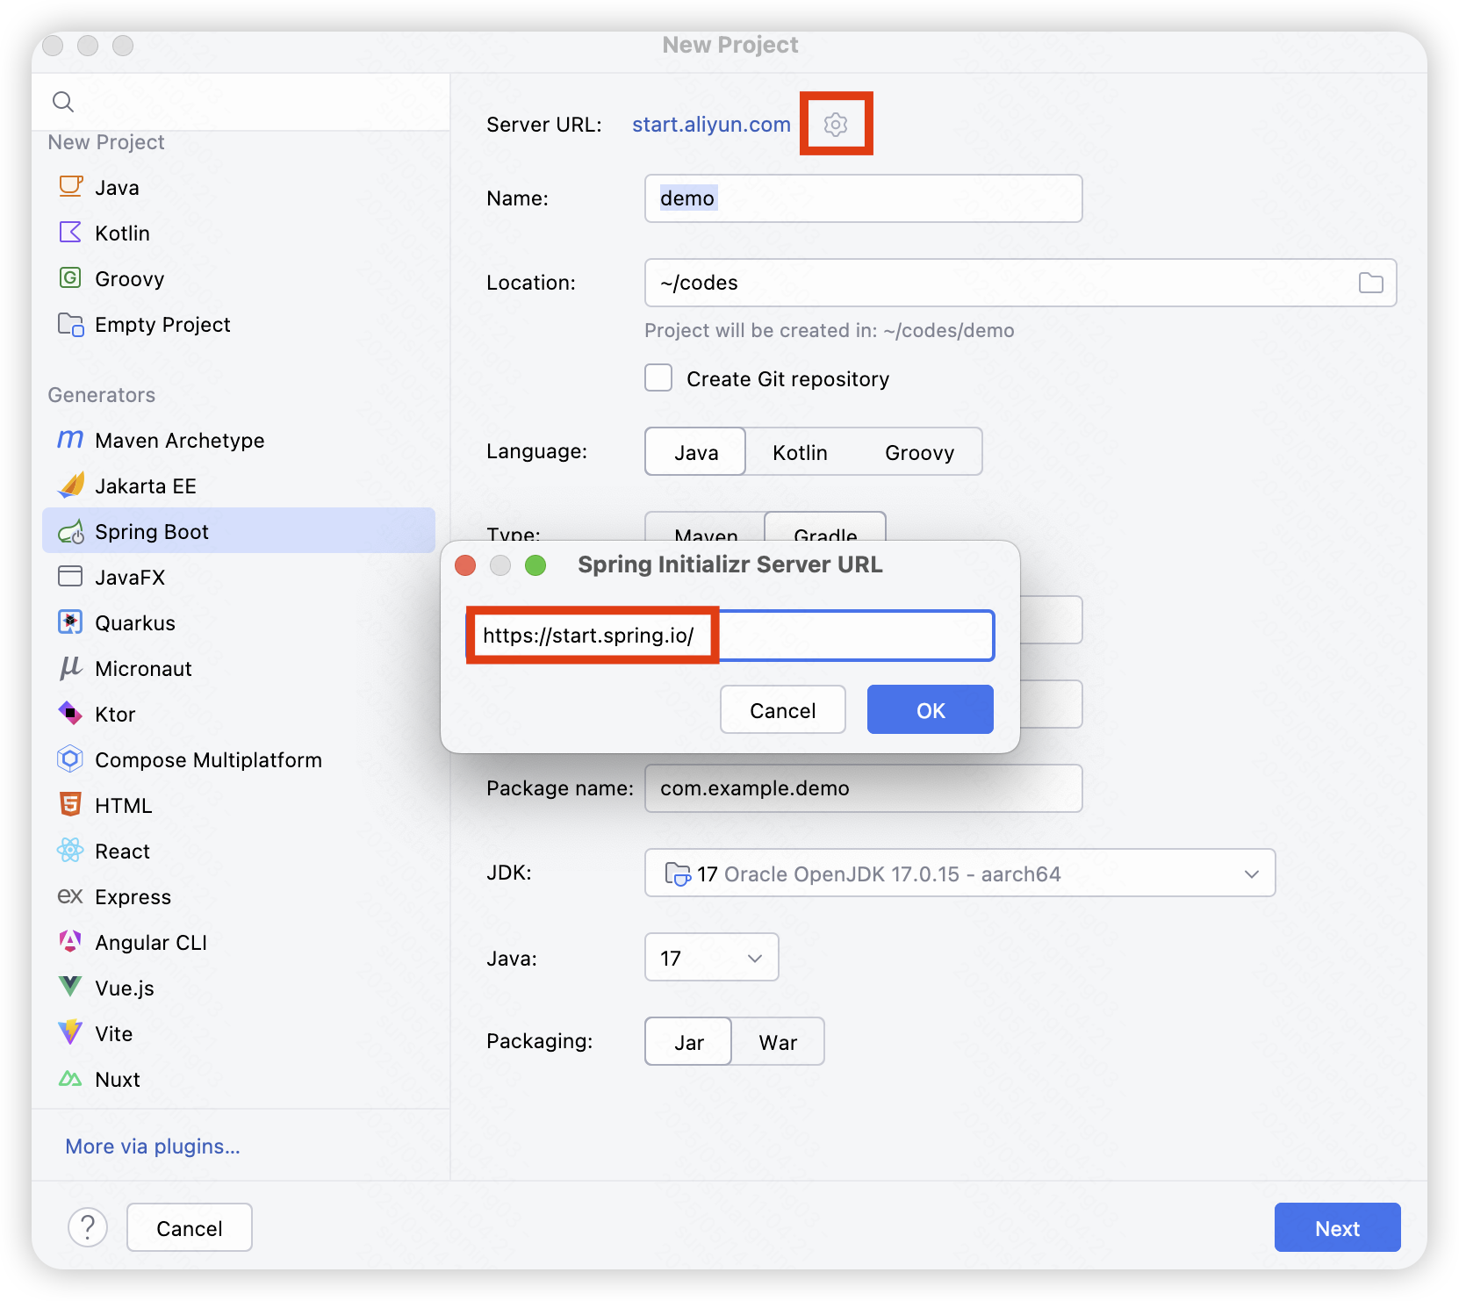The width and height of the screenshot is (1459, 1301).
Task: Click Cancel in Spring Initializr dialog
Action: (x=782, y=709)
